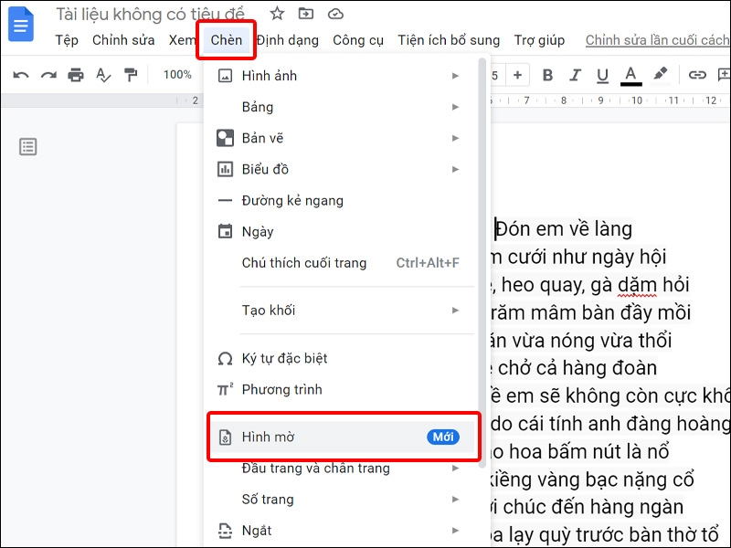Open the text color picker
Screen dimensions: 731x548
[630, 76]
